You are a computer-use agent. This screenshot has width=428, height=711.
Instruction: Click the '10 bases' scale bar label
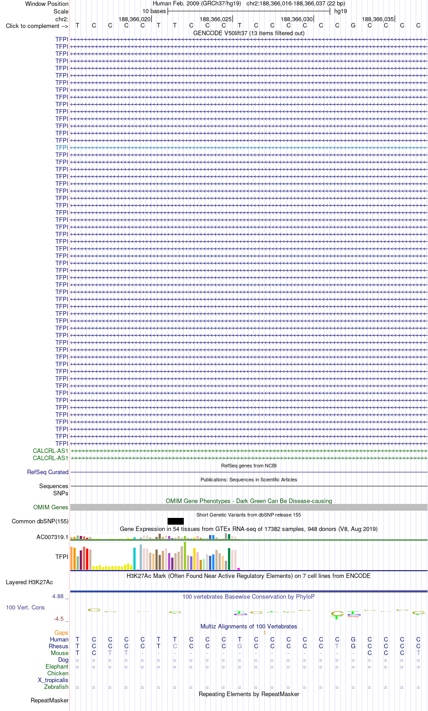154,11
